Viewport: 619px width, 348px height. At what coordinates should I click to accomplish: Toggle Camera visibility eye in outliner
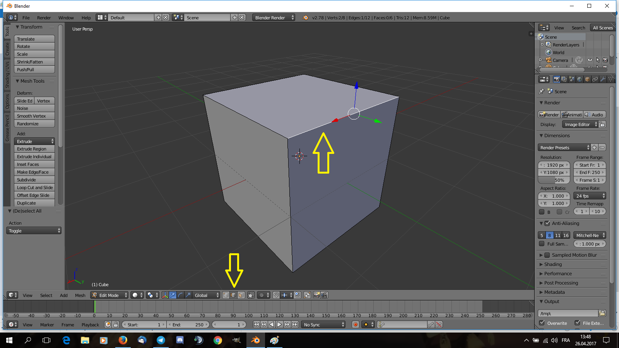pyautogui.click(x=590, y=60)
